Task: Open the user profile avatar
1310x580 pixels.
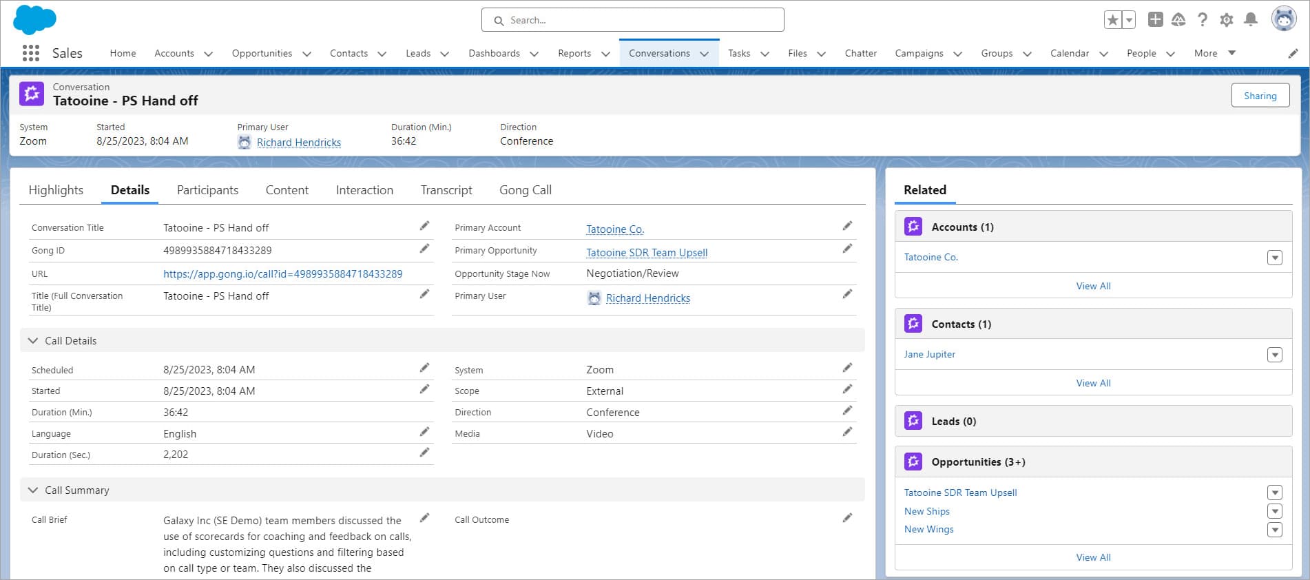Action: point(1284,19)
